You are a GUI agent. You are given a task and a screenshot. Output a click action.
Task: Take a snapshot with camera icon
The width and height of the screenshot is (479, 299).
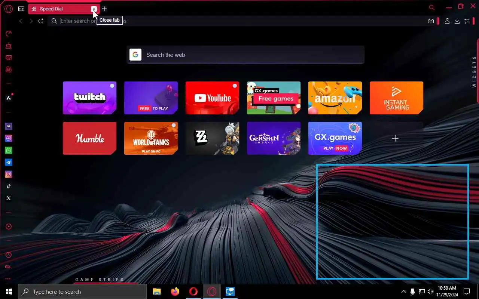[431, 21]
